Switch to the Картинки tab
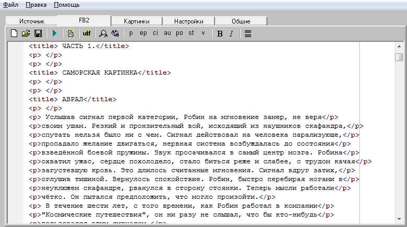The image size is (407, 227). tap(137, 21)
